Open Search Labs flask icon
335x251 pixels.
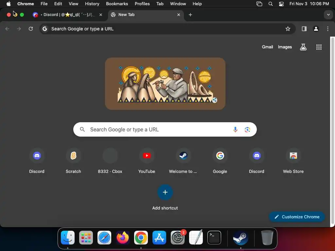tap(303, 47)
